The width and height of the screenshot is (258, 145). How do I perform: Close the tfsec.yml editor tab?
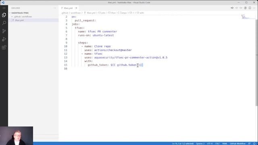click(76, 8)
